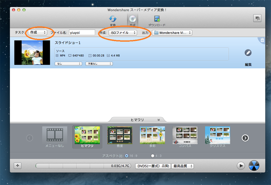Click the trash icon to delete the slideshow

point(262,40)
